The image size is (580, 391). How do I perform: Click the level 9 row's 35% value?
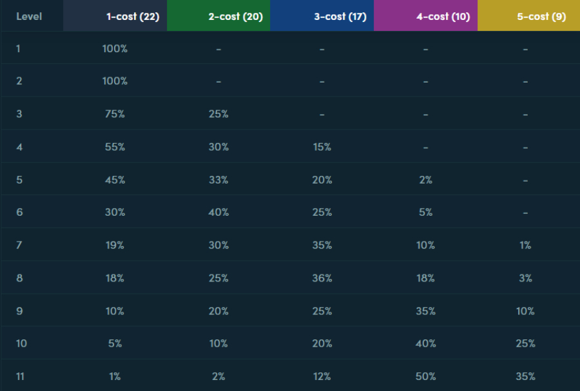(425, 311)
